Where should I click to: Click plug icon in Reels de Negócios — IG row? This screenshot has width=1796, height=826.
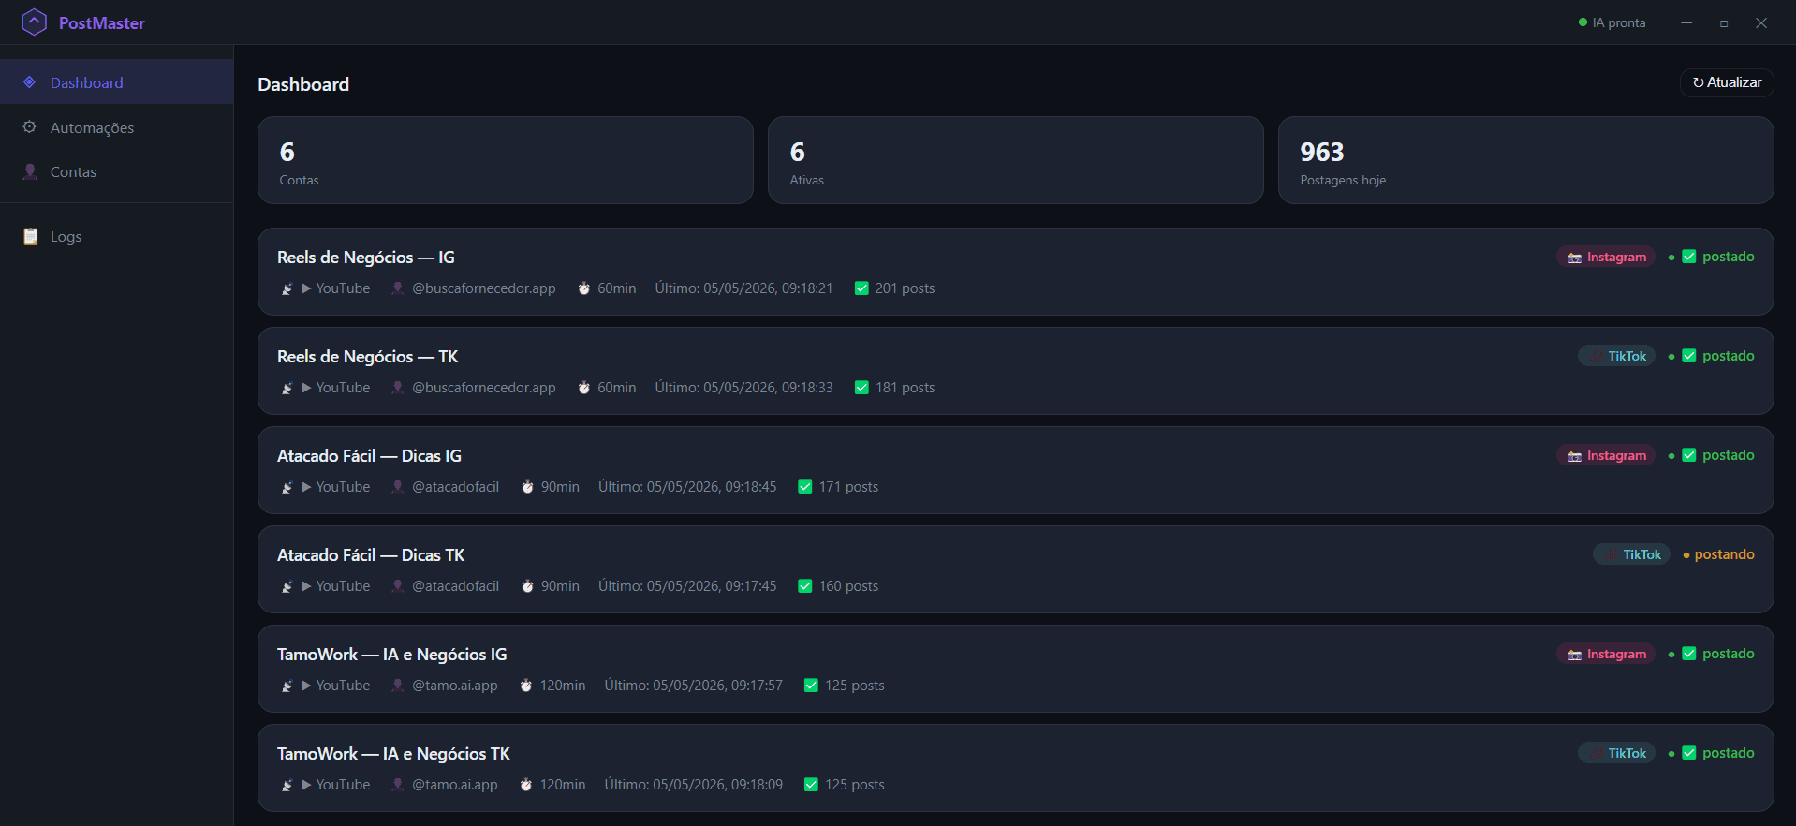(287, 288)
